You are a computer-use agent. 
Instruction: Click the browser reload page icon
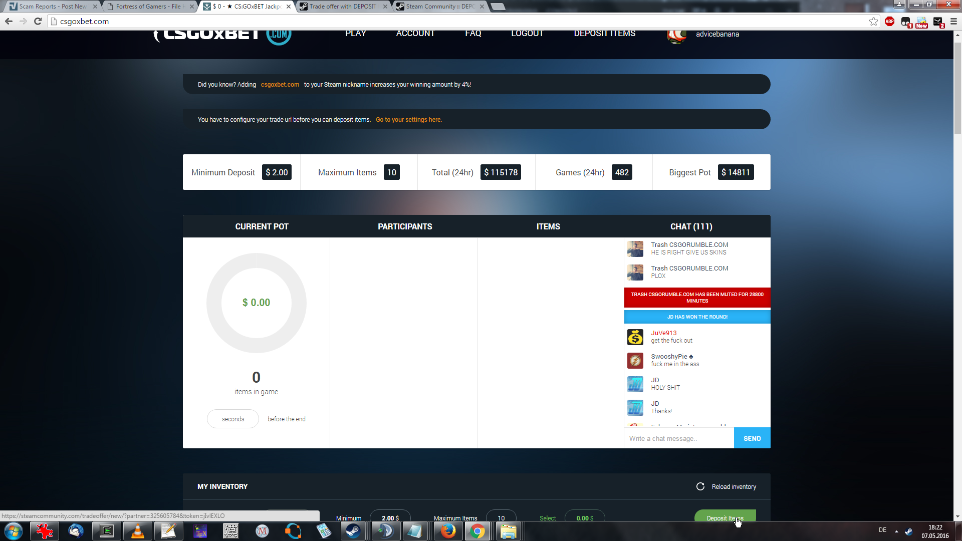38,21
